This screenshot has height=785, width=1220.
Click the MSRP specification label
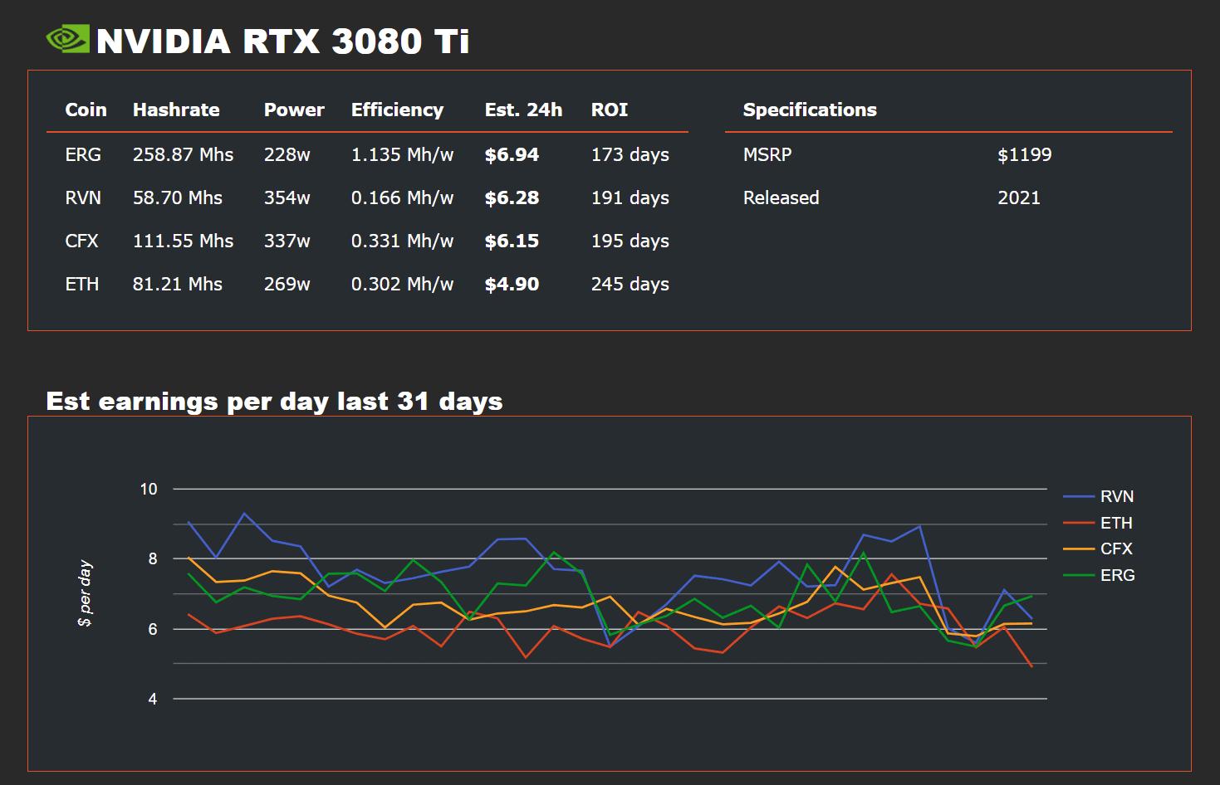(x=767, y=154)
